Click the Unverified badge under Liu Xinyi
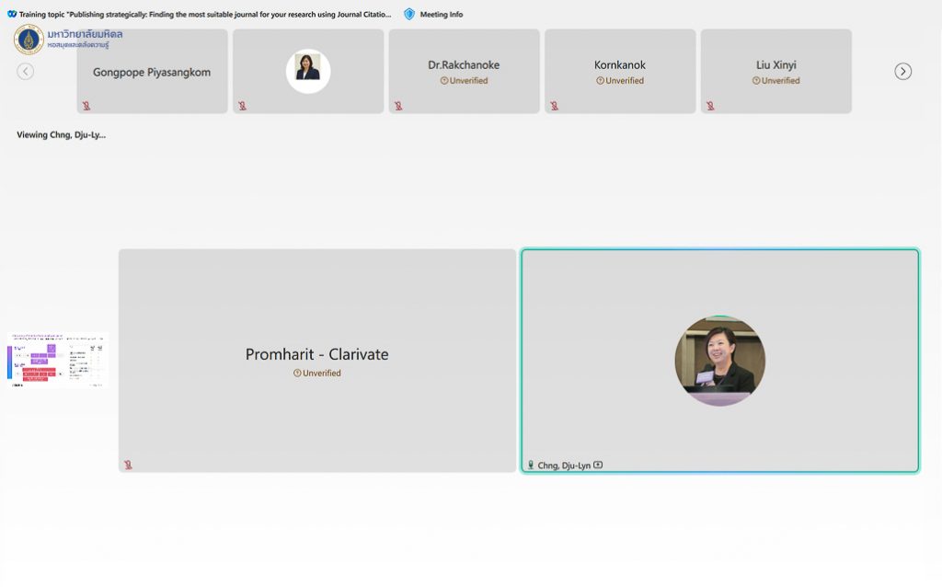The image size is (942, 587). point(775,81)
